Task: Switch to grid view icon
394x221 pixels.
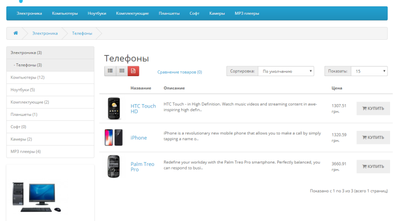Action: coord(122,71)
